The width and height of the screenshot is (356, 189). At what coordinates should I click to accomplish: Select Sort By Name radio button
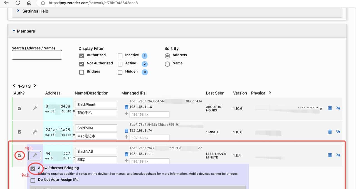click(167, 64)
